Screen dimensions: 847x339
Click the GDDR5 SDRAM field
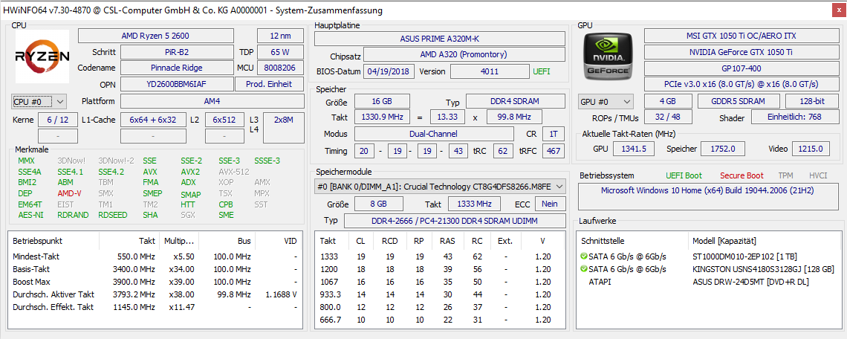click(739, 101)
